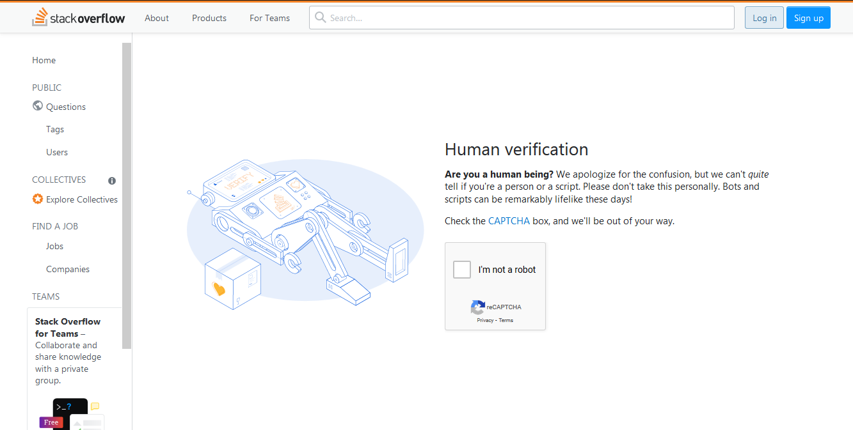Click the reCAPTCHA logo

click(477, 307)
